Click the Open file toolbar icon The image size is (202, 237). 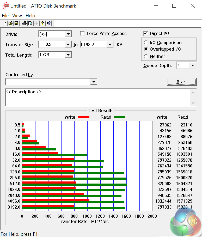click(x=11, y=23)
